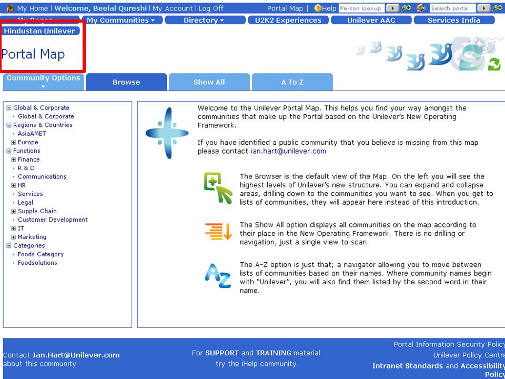This screenshot has width=505, height=379.
Task: Collapse the Functions tree node
Action: pos(9,151)
